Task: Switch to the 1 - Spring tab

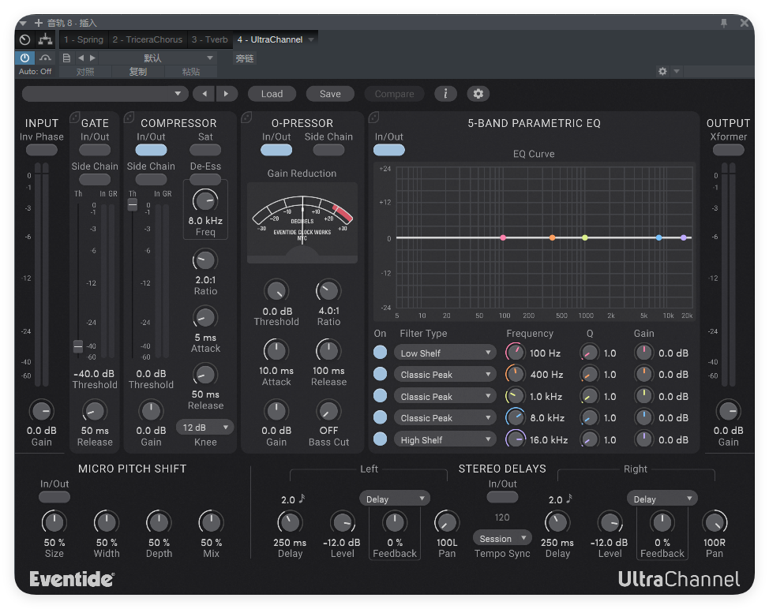Action: [x=84, y=39]
